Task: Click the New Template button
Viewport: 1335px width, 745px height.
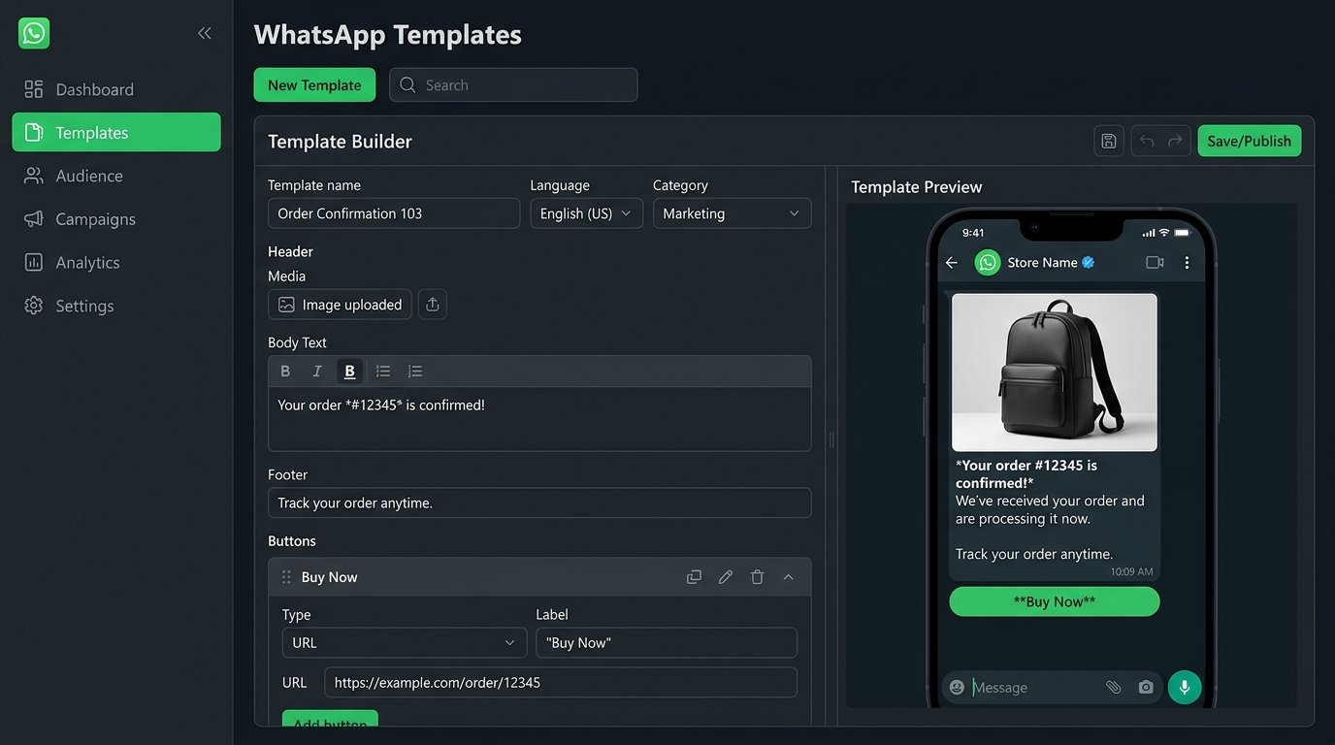Action: [314, 84]
